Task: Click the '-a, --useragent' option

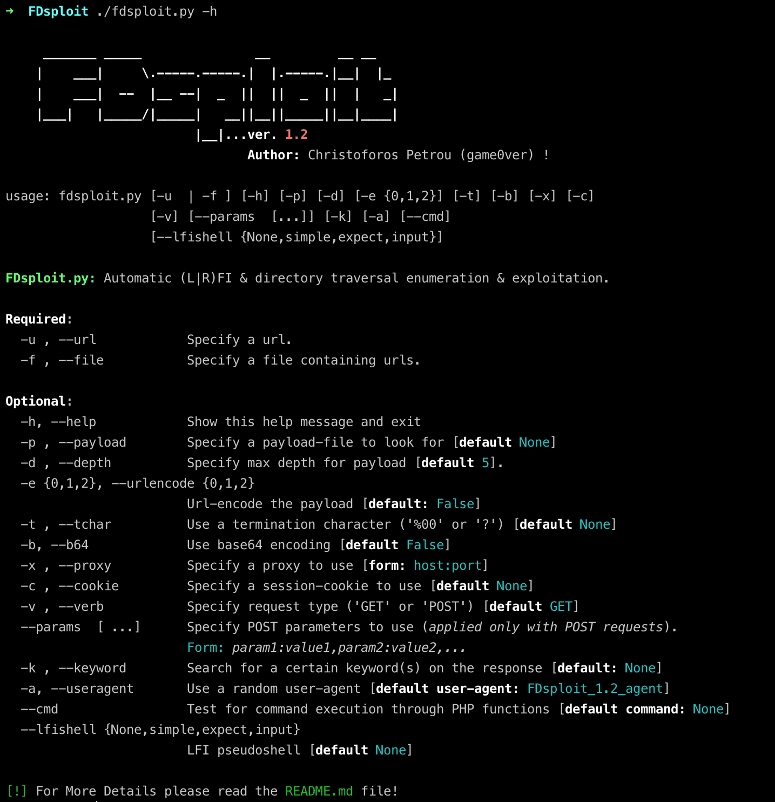Action: [77, 689]
